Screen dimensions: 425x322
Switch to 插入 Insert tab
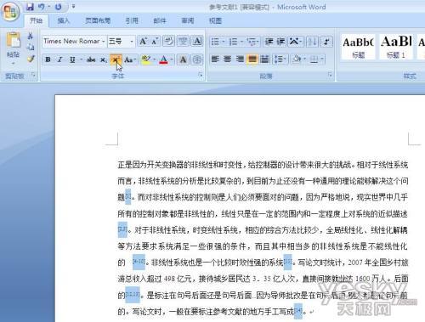click(63, 20)
